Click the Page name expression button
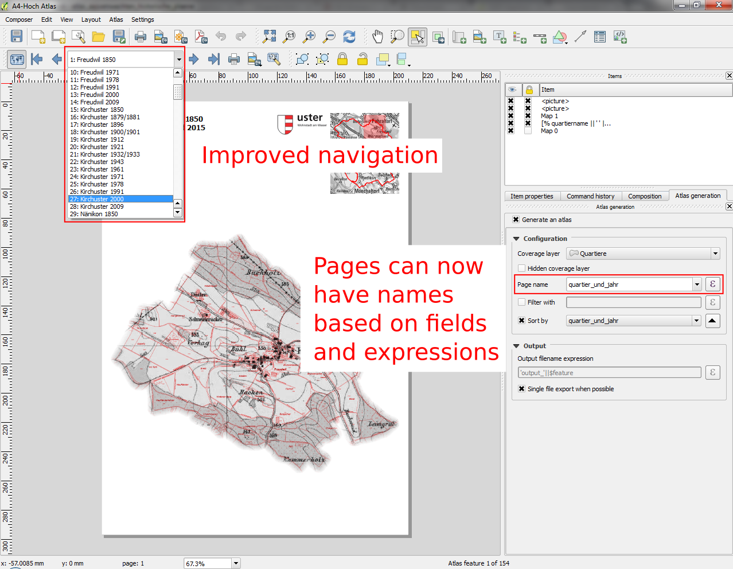Image resolution: width=733 pixels, height=569 pixels. pos(712,284)
